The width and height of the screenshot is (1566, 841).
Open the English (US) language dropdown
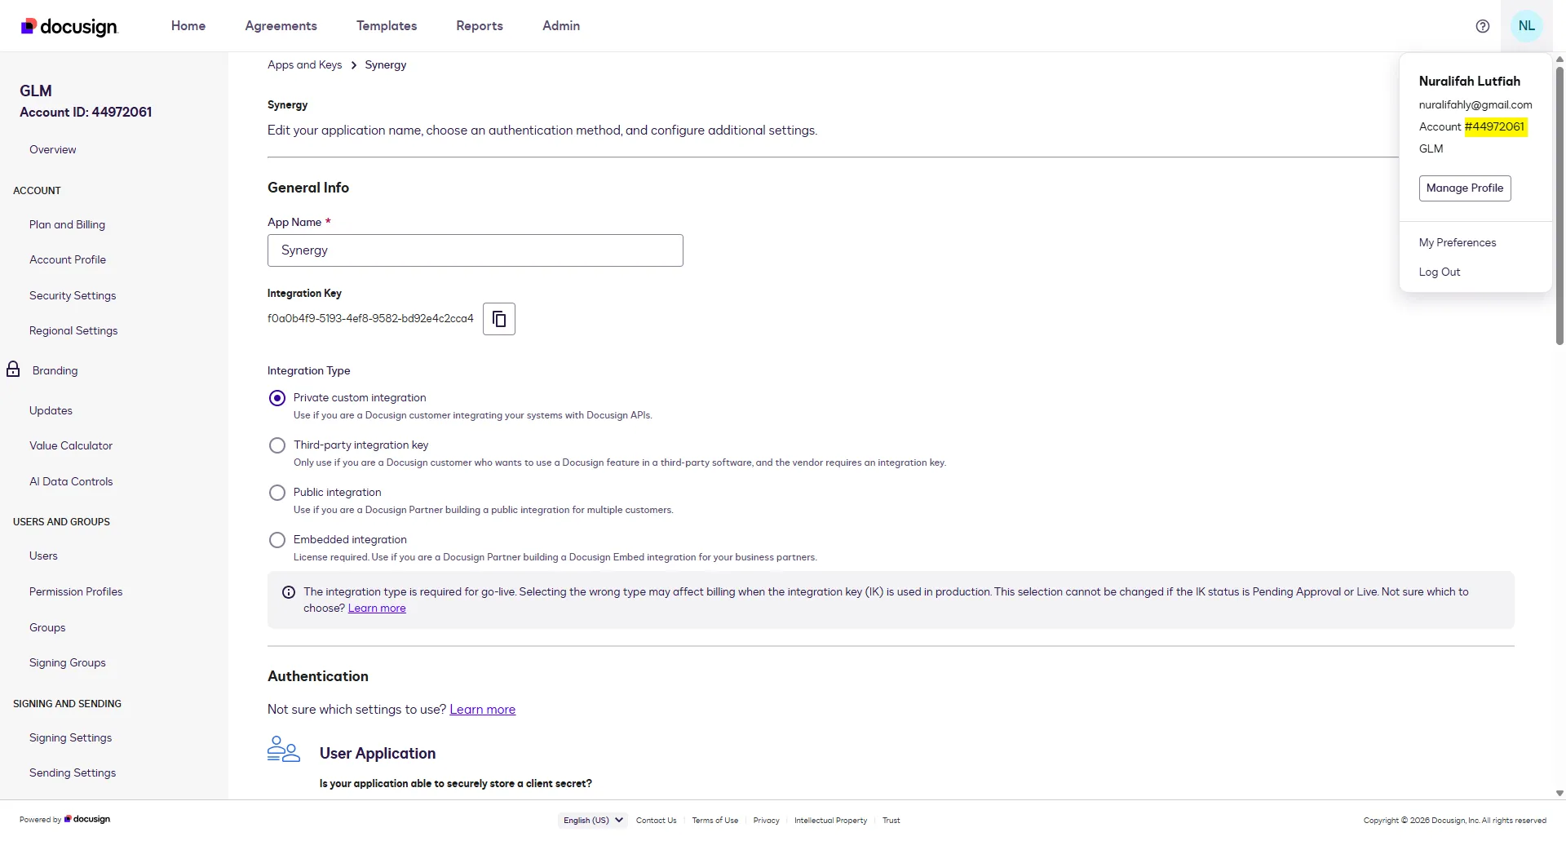(592, 820)
